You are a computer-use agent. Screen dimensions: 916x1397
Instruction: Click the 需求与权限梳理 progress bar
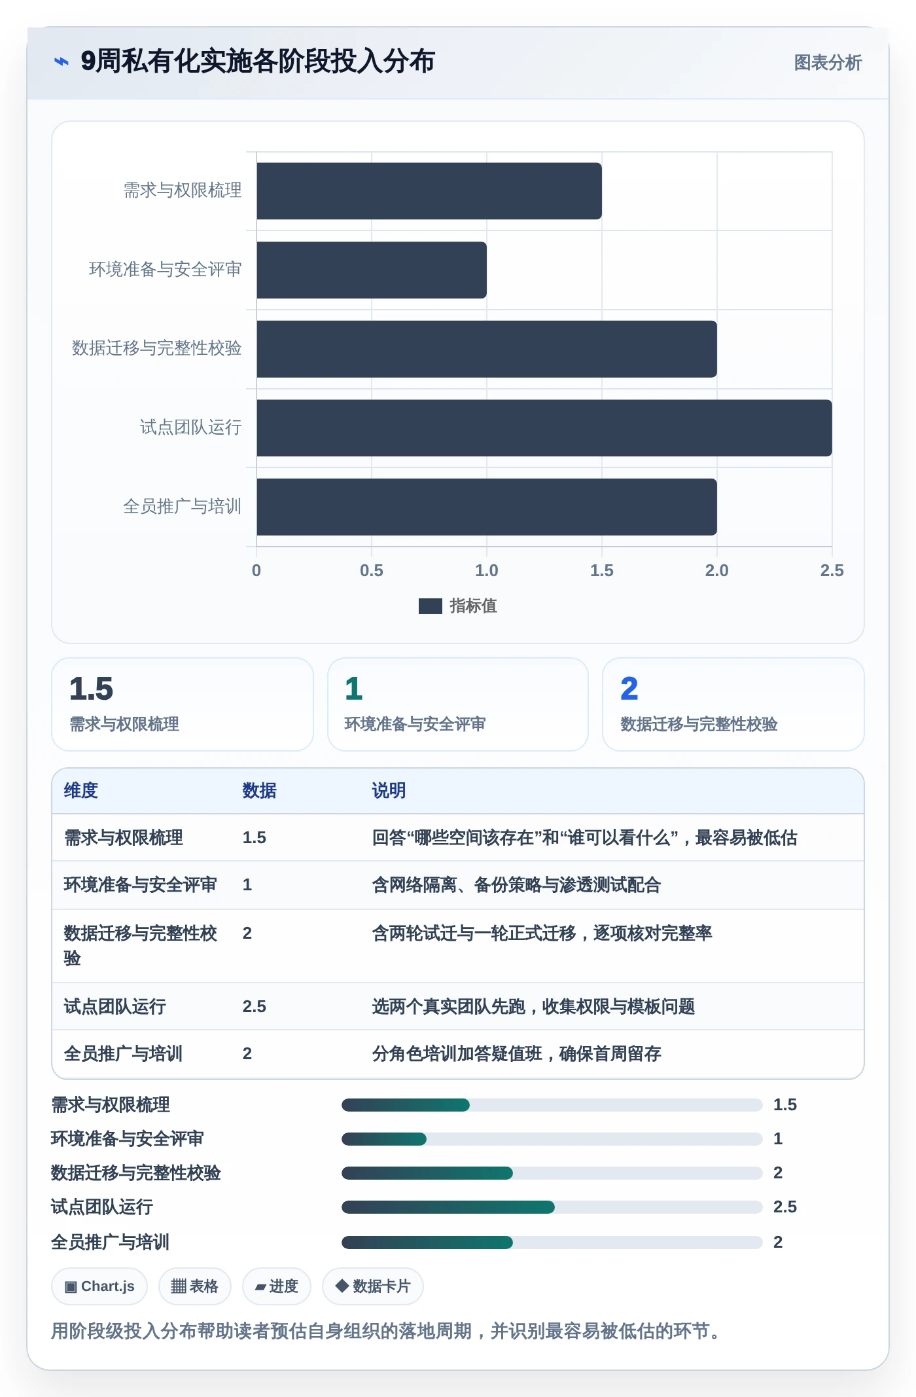552,1105
